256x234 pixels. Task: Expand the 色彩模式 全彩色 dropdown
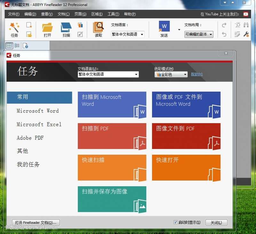(x=171, y=74)
